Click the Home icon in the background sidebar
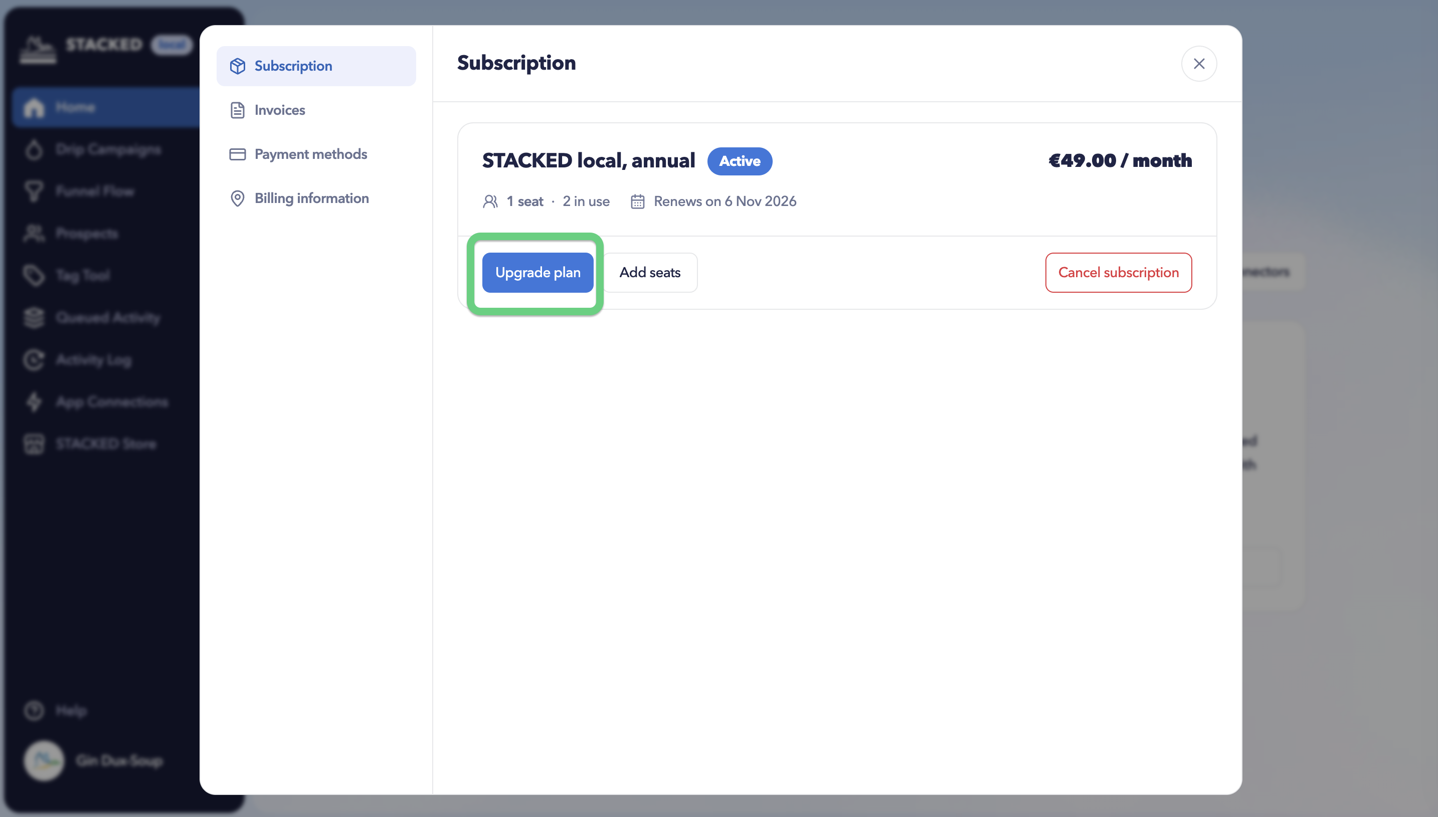Image resolution: width=1438 pixels, height=817 pixels. tap(34, 107)
